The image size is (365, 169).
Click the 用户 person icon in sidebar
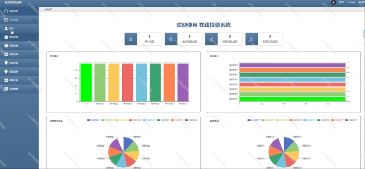coord(6,28)
